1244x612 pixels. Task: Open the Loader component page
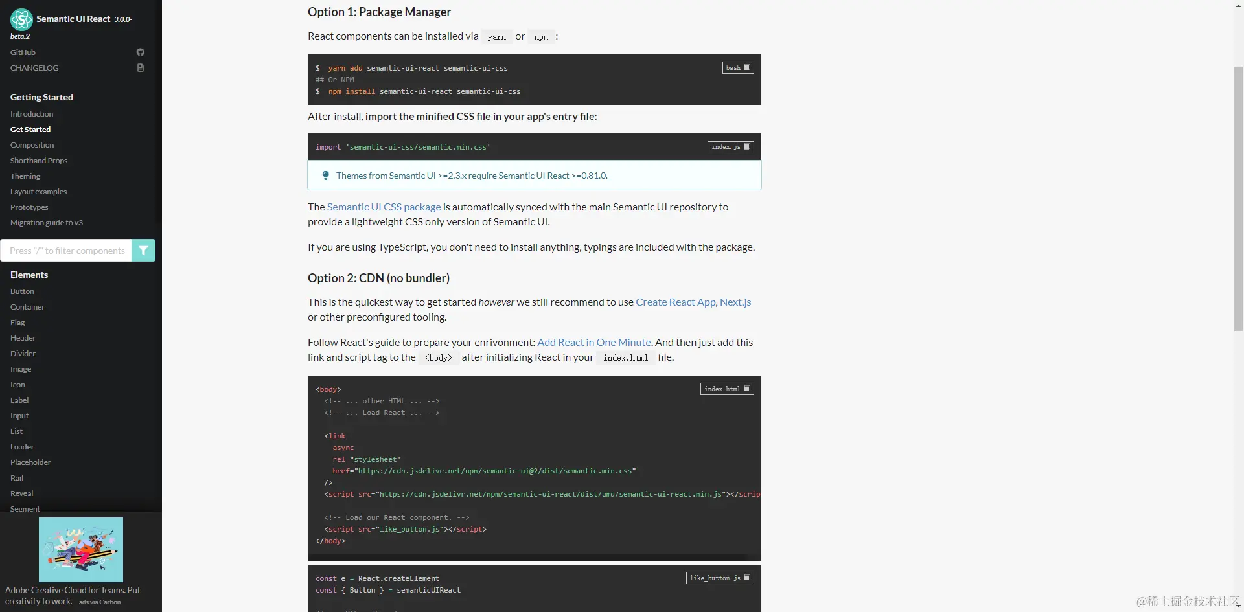click(x=22, y=447)
